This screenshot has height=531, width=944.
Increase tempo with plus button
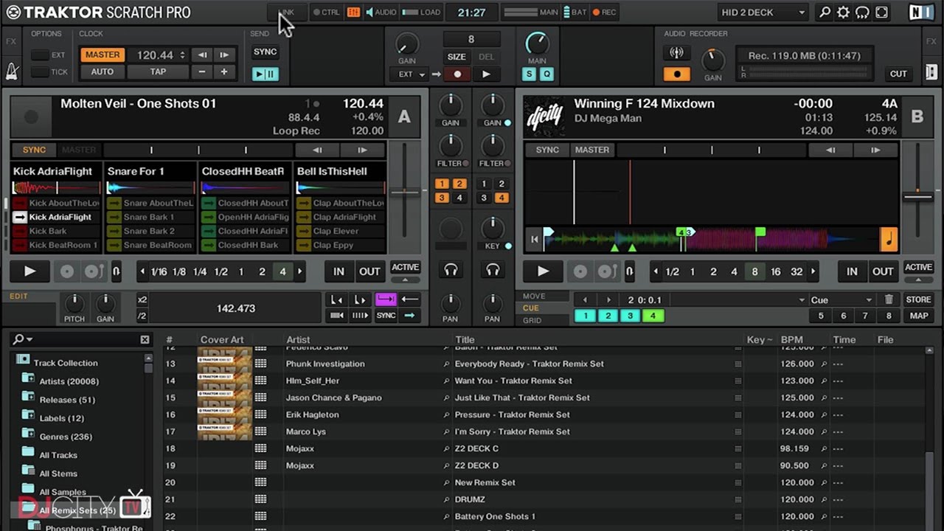click(x=223, y=72)
